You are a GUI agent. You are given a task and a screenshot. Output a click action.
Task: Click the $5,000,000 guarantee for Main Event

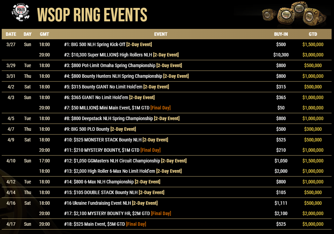(x=313, y=224)
